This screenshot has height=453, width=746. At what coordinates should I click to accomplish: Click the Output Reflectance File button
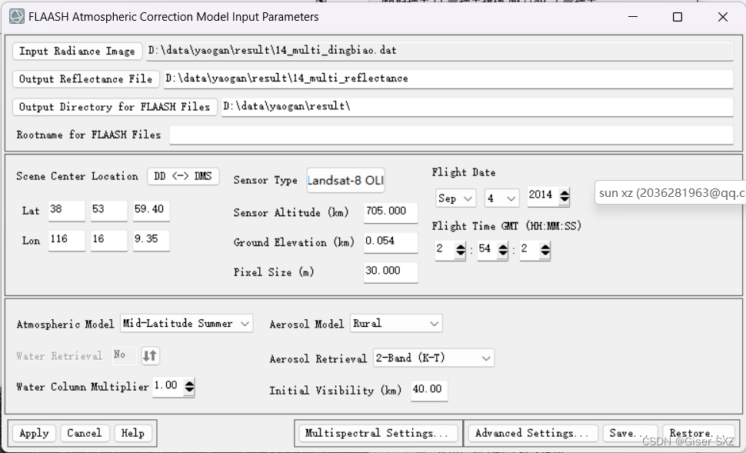[86, 79]
